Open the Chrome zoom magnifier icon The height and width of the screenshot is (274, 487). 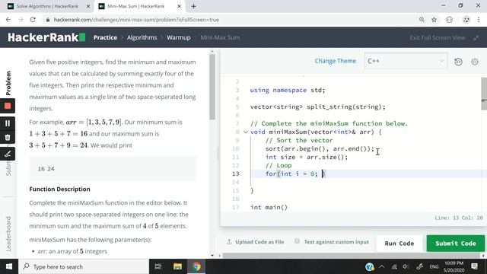click(422, 20)
